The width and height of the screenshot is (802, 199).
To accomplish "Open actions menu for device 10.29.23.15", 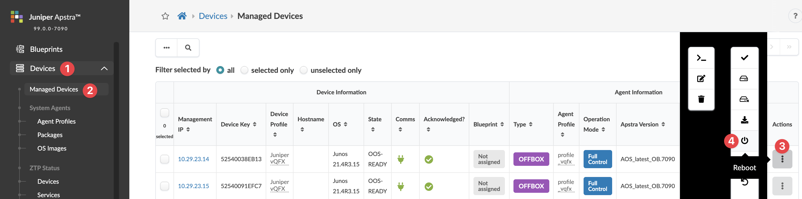I will [782, 186].
